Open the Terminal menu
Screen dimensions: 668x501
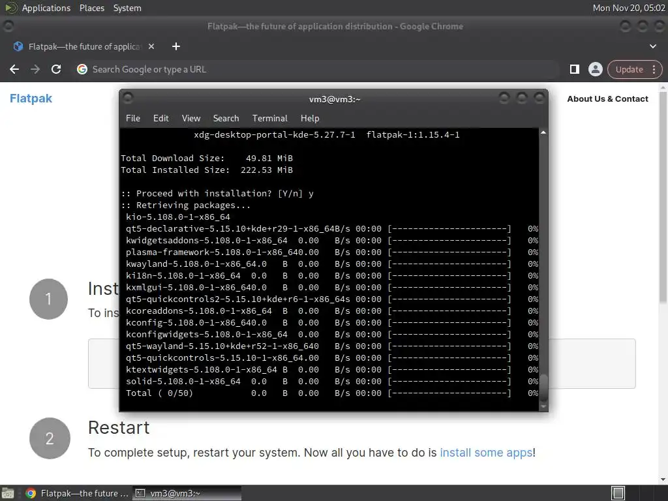coord(269,119)
